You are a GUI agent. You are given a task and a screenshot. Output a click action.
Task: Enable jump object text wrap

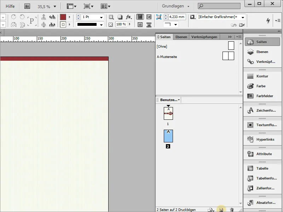click(149, 24)
